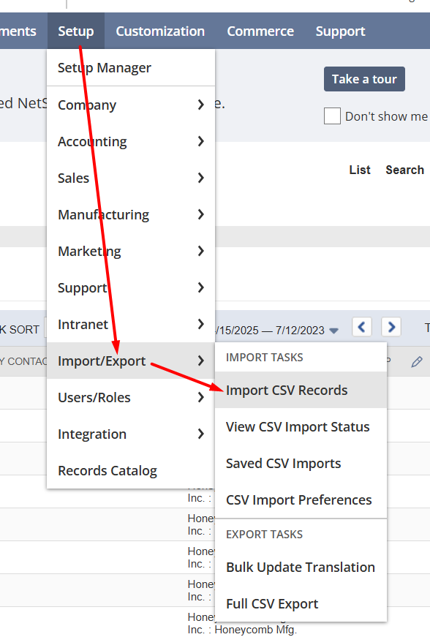Expand the Company submenu arrow
This screenshot has width=430, height=637.
(x=200, y=105)
